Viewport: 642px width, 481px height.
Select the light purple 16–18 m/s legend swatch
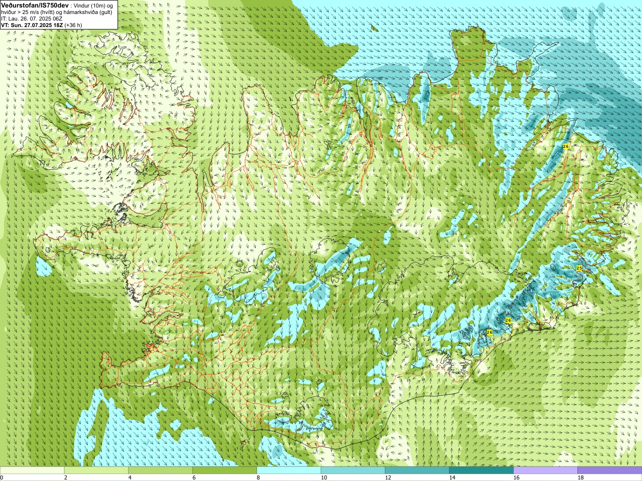click(546, 470)
